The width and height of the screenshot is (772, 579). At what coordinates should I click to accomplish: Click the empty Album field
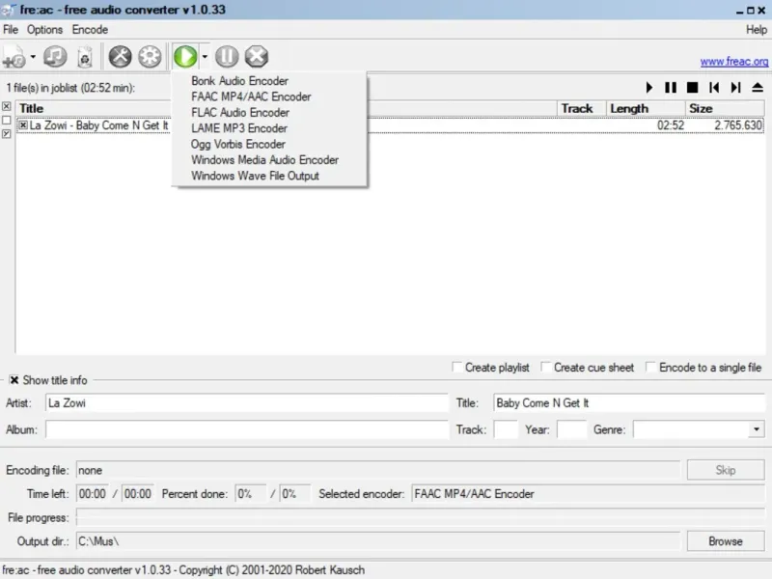(x=247, y=429)
